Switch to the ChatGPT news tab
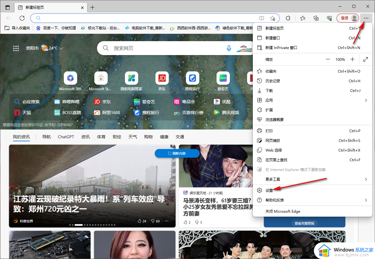The width and height of the screenshot is (375, 259). tap(66, 137)
